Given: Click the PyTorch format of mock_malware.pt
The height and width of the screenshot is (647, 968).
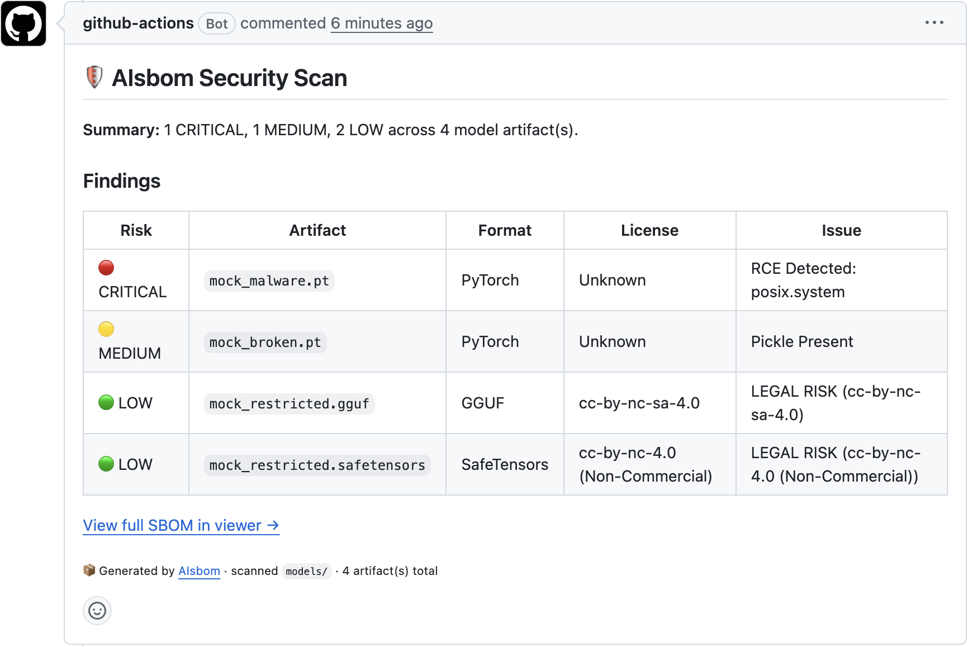Looking at the screenshot, I should 505,280.
